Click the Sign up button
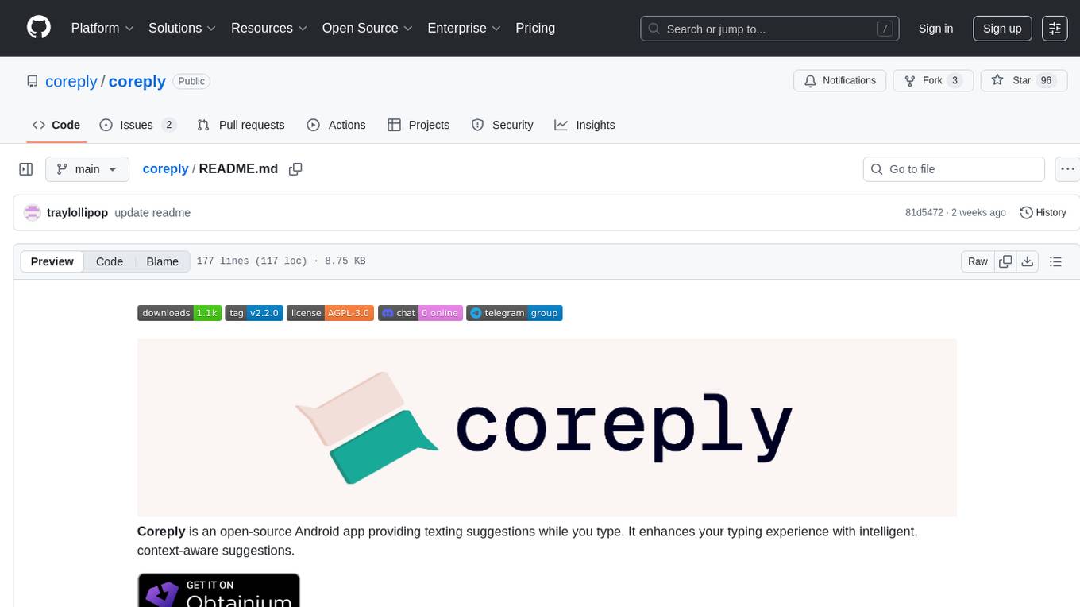The height and width of the screenshot is (607, 1080). 1002,29
